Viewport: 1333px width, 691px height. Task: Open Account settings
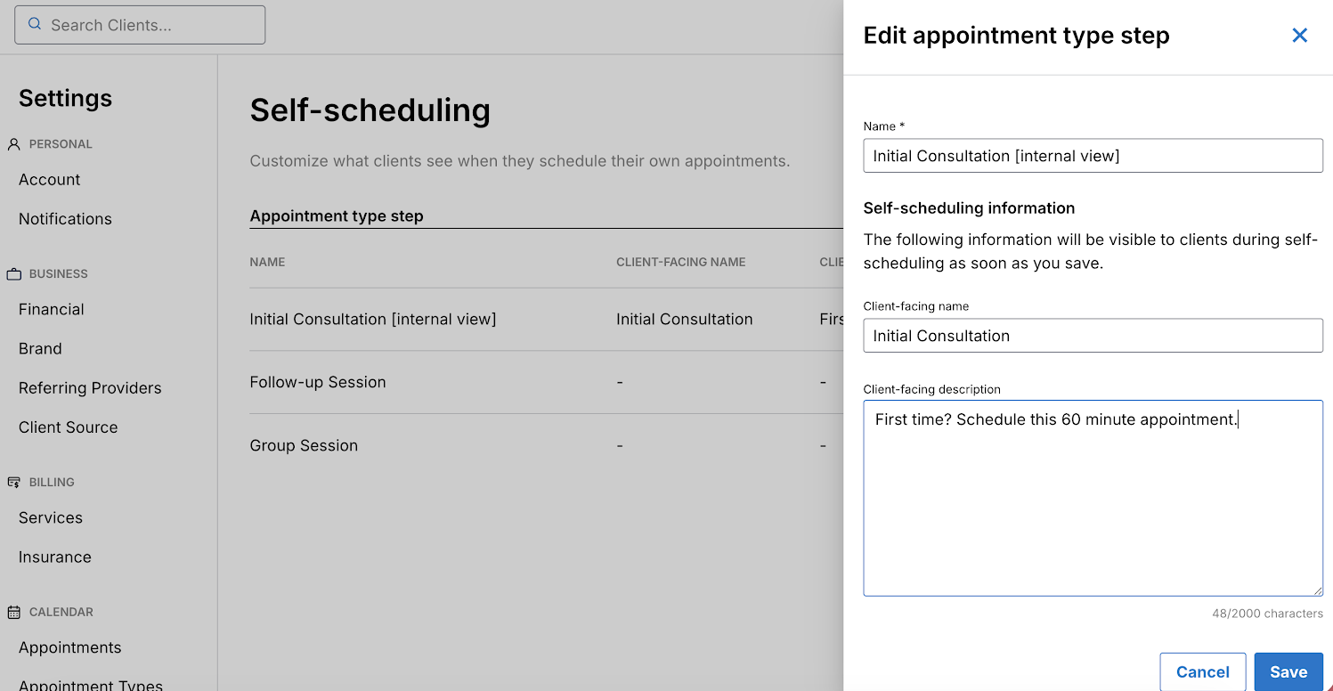pos(50,180)
